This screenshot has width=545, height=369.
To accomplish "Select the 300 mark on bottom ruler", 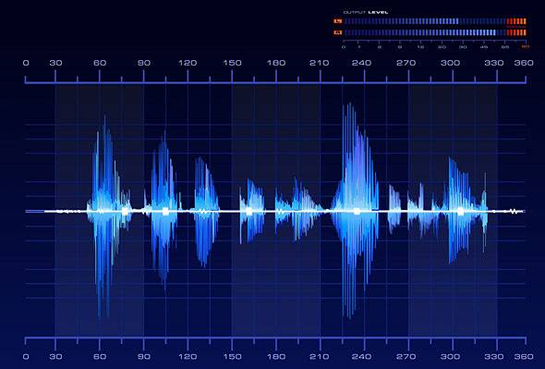I will click(x=450, y=356).
